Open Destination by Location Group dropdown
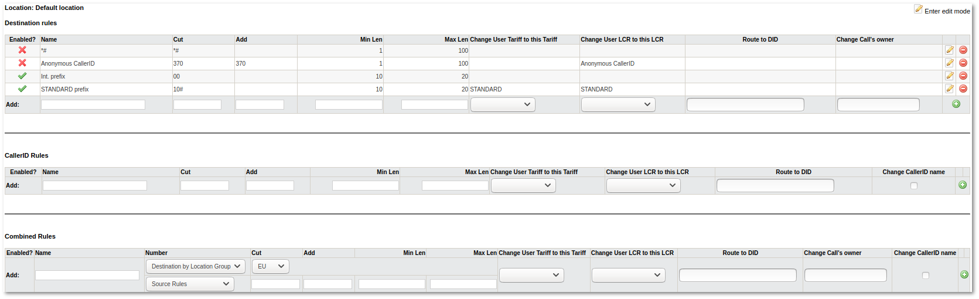Image resolution: width=979 pixels, height=299 pixels. click(x=196, y=267)
